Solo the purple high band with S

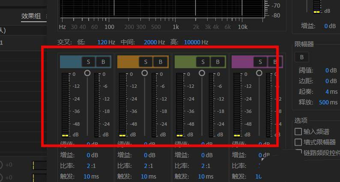click(260, 62)
